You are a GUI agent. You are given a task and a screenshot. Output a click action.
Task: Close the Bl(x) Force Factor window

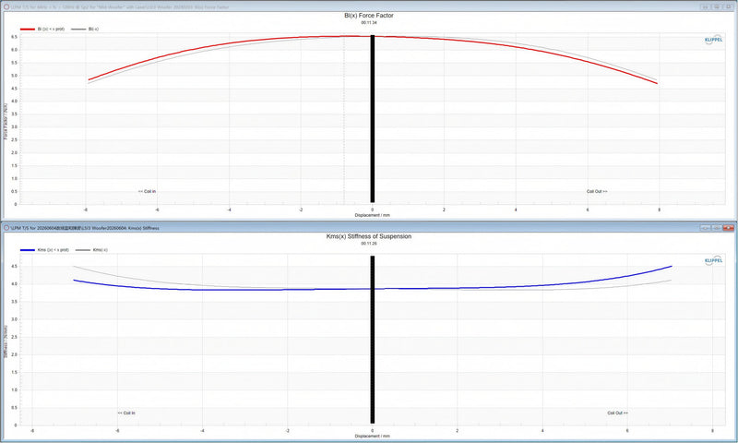tap(729, 7)
